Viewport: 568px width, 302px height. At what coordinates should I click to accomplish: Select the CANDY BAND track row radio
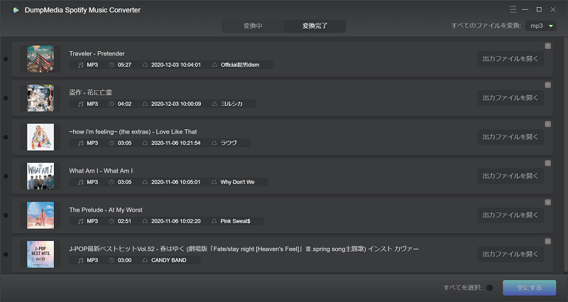pyautogui.click(x=6, y=254)
